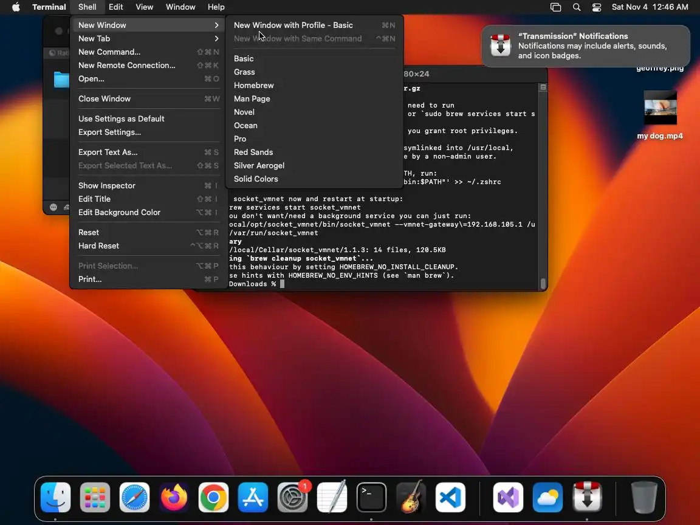Select the Basic profile
The height and width of the screenshot is (525, 700).
[314, 58]
